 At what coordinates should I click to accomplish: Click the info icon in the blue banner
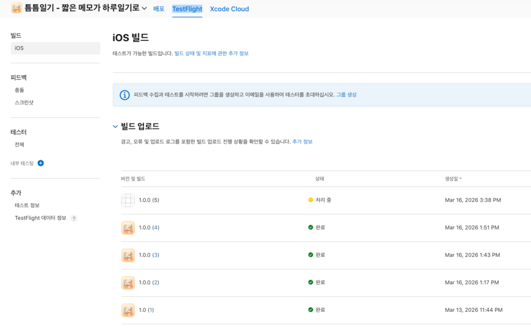coord(124,95)
